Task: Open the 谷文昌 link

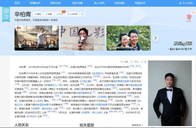Action: [x=58, y=93]
